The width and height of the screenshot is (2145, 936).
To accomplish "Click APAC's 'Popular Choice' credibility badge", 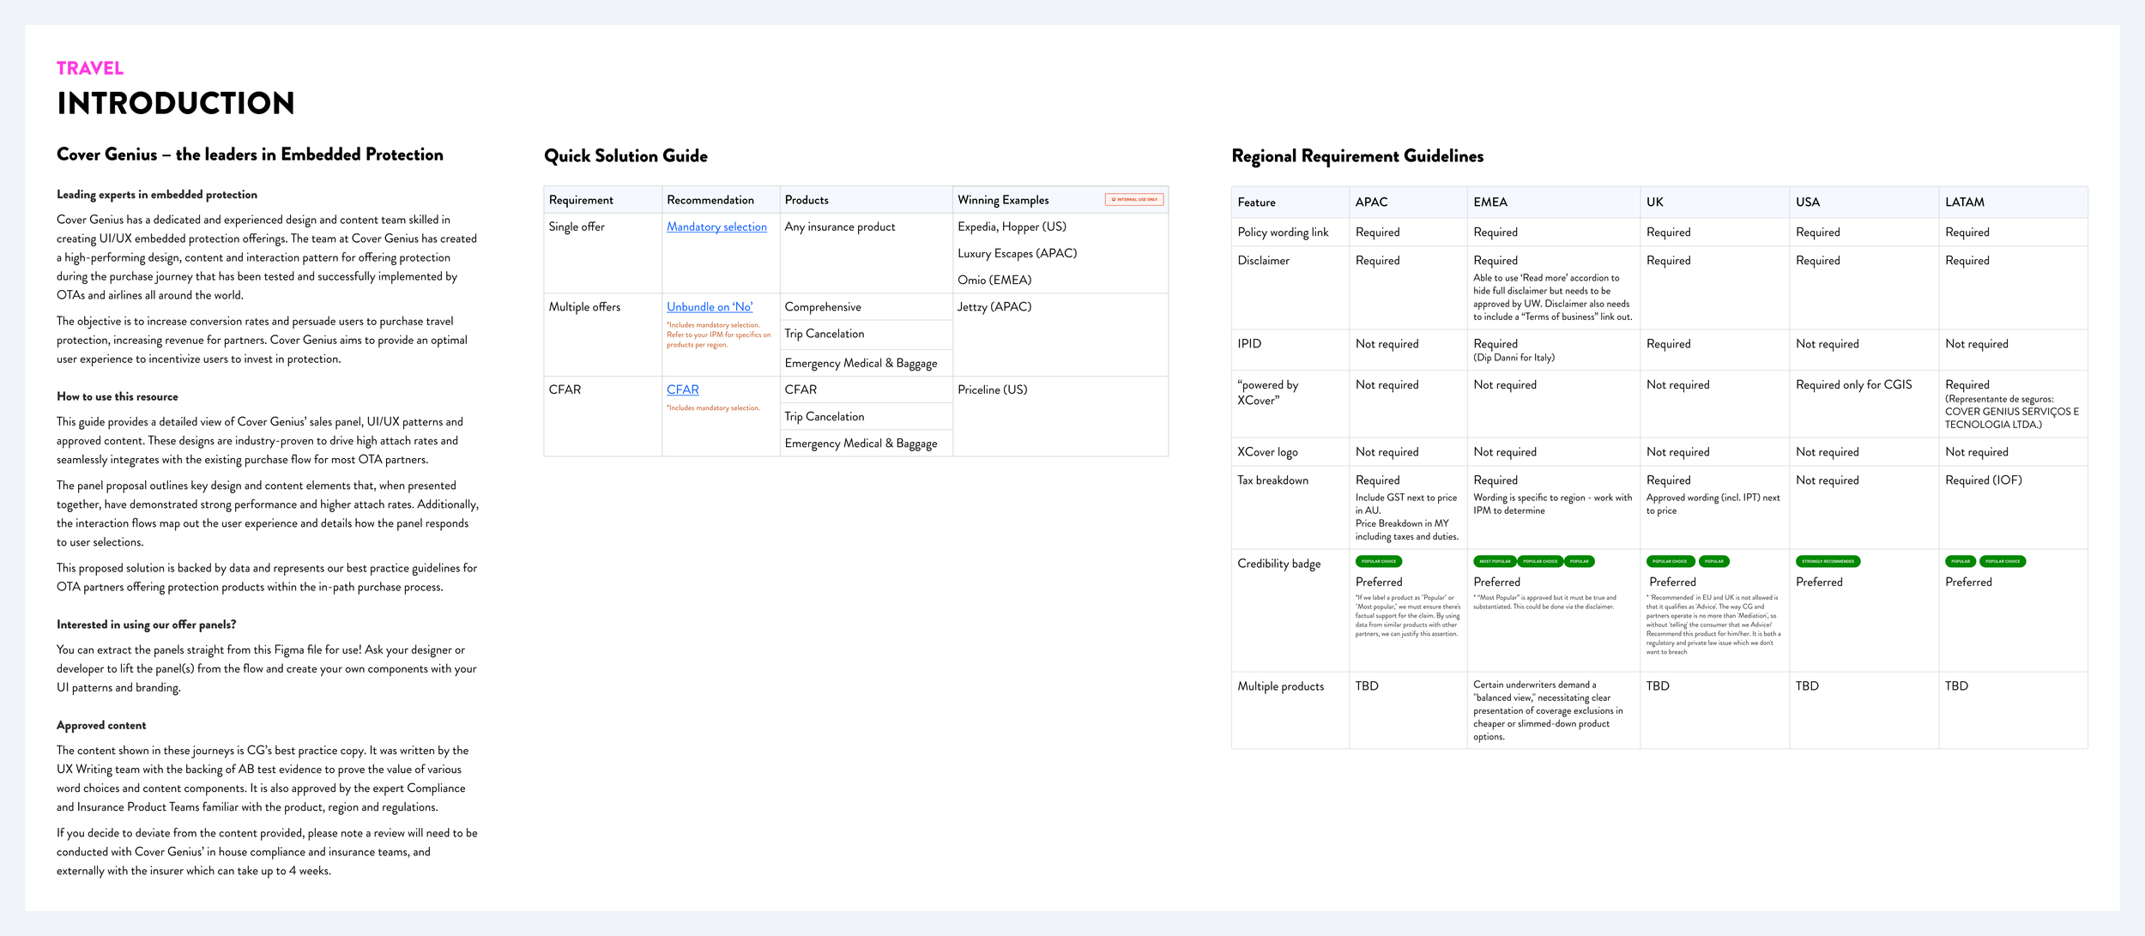I will click(1379, 562).
